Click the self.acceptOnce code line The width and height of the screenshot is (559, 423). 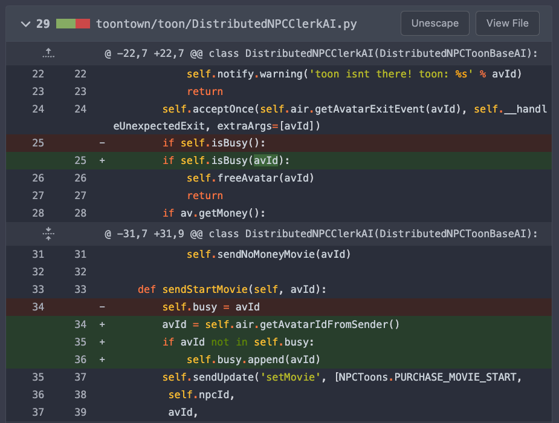click(330, 117)
